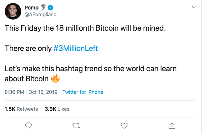This screenshot has height=134, width=202.
Task: Like the tweet with the heart icon
Action: click(124, 126)
